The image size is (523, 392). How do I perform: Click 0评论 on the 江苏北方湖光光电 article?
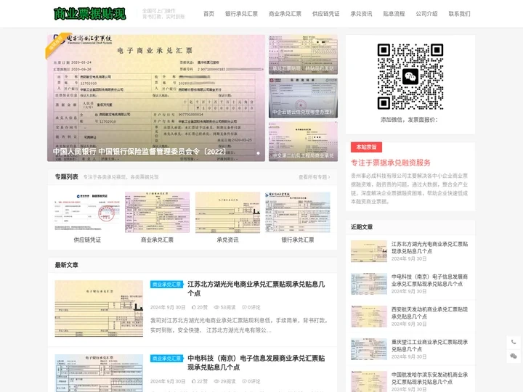pos(251,307)
